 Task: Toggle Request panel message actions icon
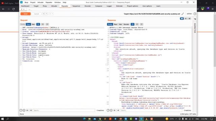coord(38,24)
